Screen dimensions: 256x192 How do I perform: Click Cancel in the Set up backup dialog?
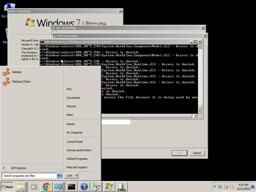coord(197,153)
